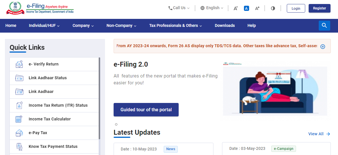The image size is (338, 155).
Task: Click the 'Date : 03-May-2023' text
Action: coord(247,149)
